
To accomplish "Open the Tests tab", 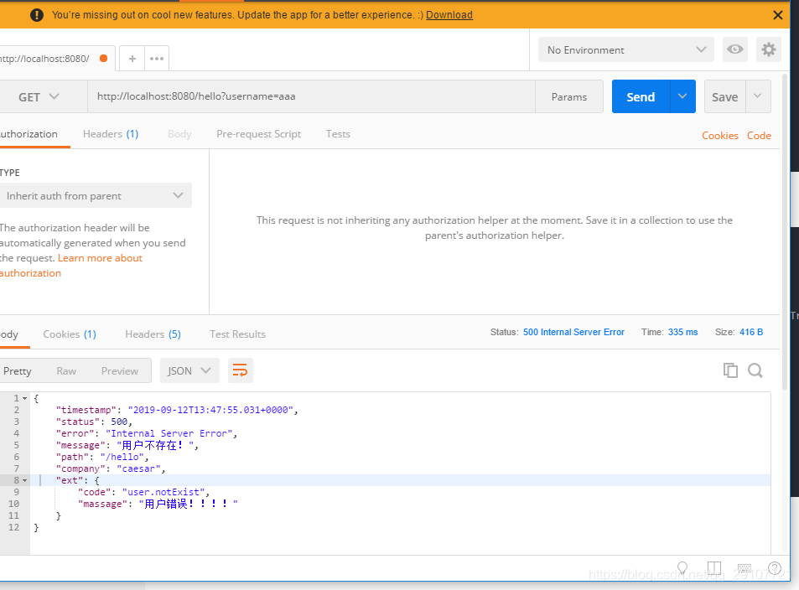I will click(x=338, y=134).
